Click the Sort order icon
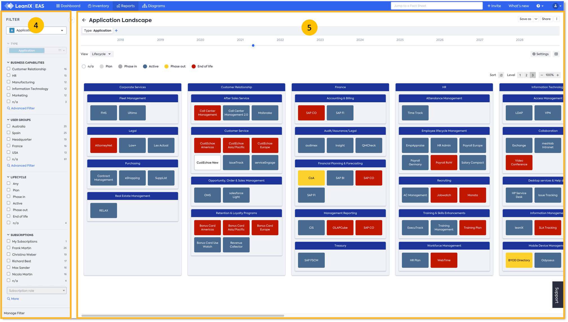Screen dimensions: 568x322 coord(501,75)
